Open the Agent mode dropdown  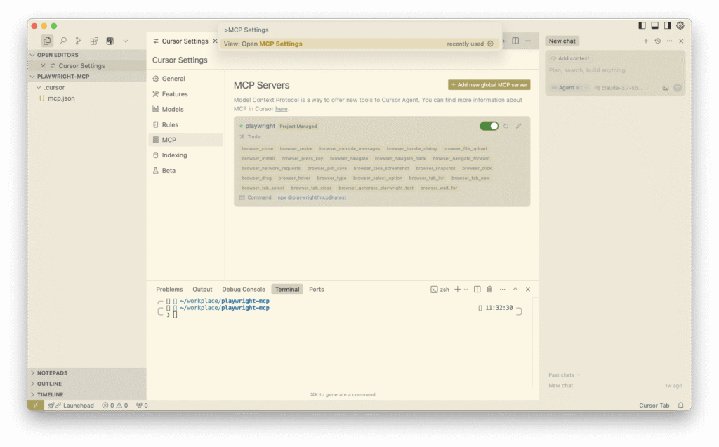pyautogui.click(x=569, y=88)
